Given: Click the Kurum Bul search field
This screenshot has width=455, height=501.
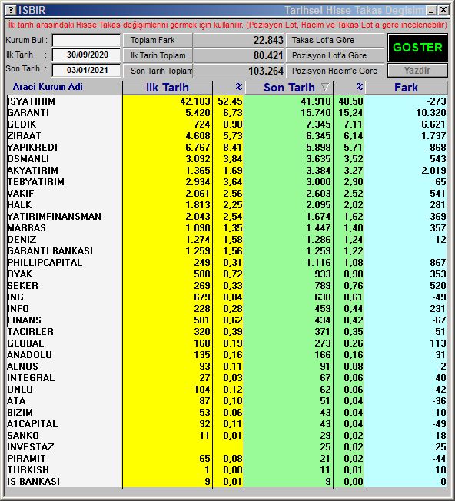Looking at the screenshot, I should point(86,40).
